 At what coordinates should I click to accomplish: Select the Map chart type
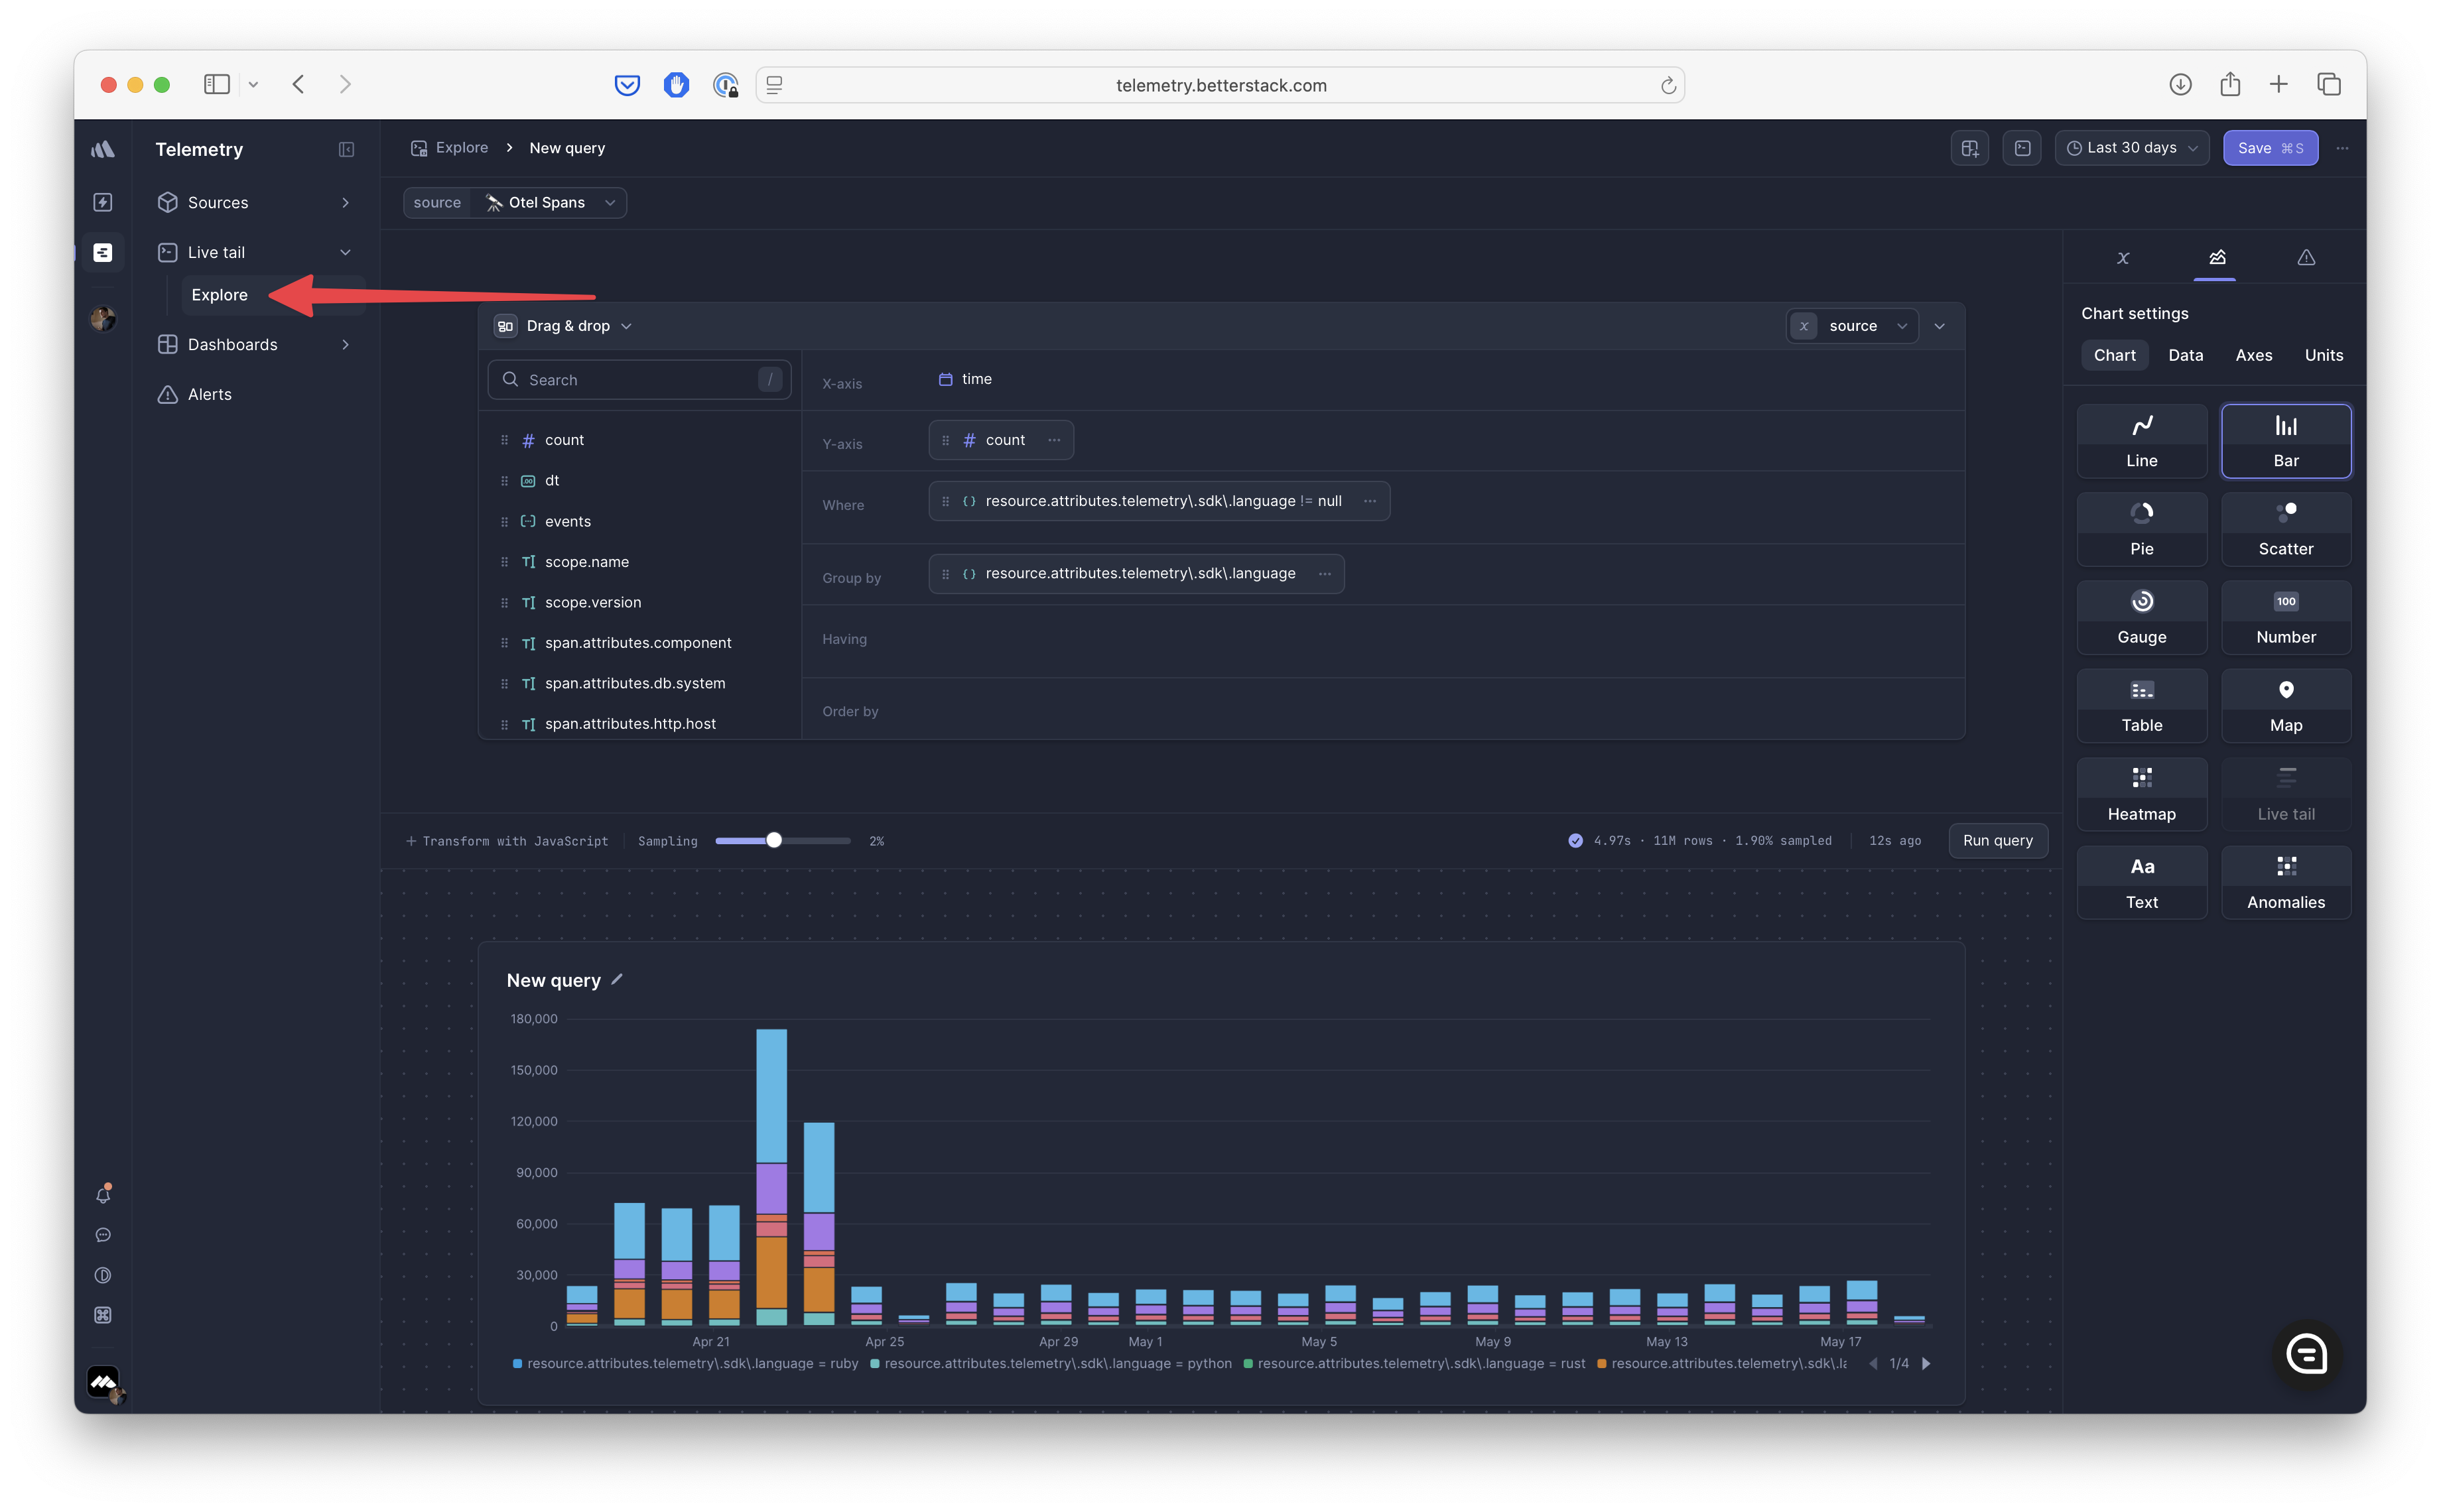2285,706
